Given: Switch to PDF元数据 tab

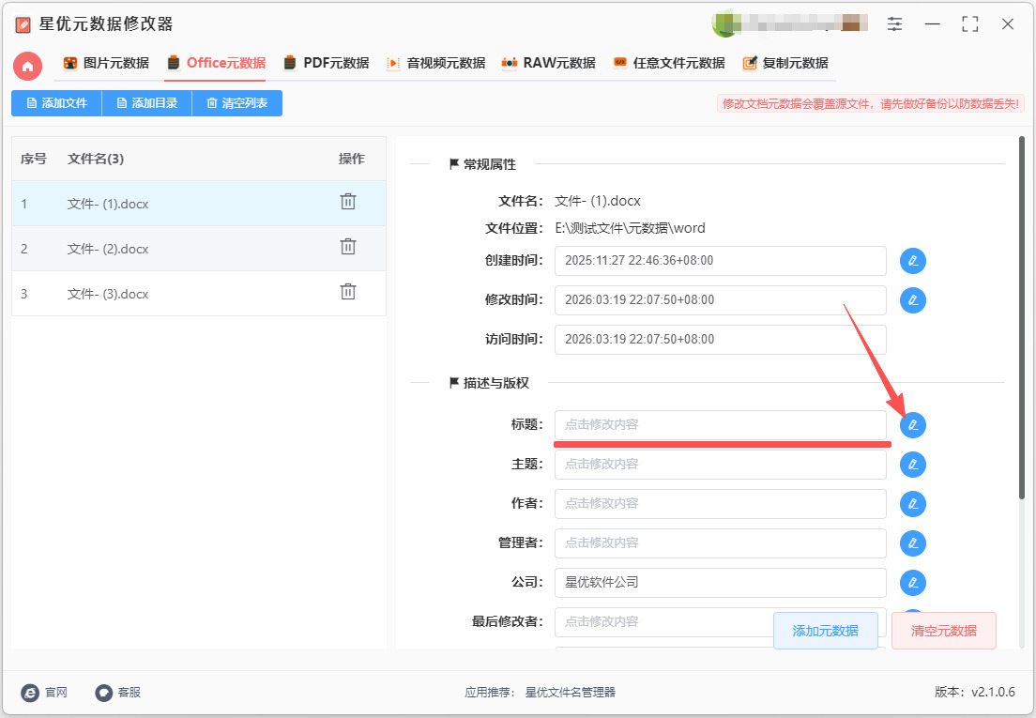Looking at the screenshot, I should pyautogui.click(x=327, y=64).
